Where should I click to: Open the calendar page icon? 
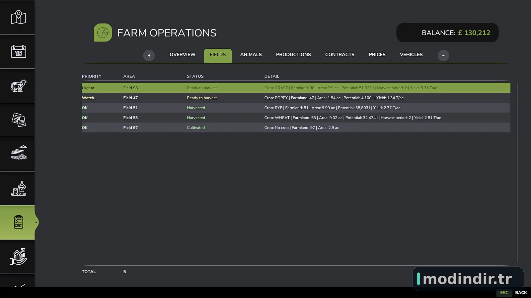(x=18, y=51)
